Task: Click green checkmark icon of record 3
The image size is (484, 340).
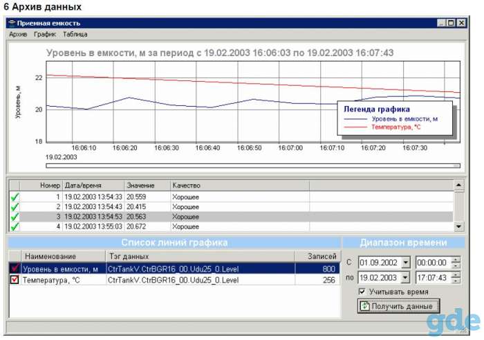Action: [x=15, y=217]
